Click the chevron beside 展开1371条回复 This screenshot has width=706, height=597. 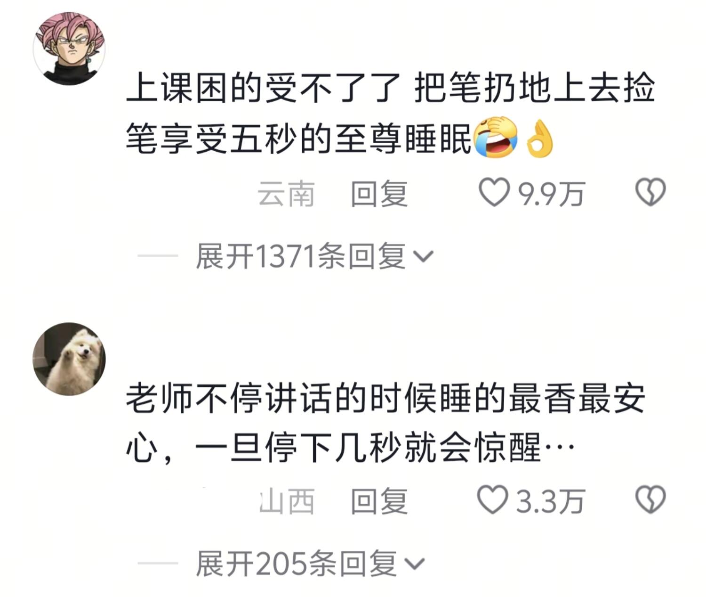point(423,257)
